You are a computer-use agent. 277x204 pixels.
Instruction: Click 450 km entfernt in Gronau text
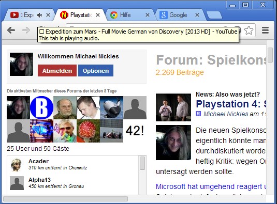coord(56,186)
